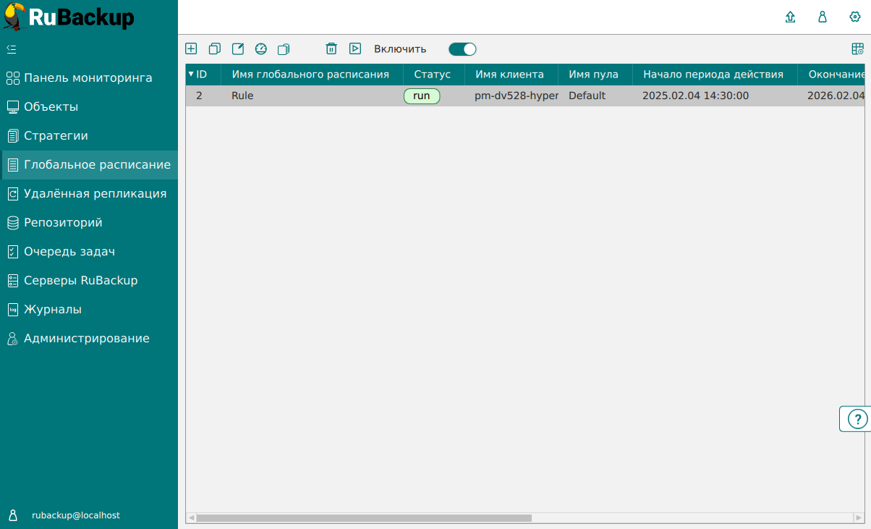Go to Объекты section

pos(89,106)
